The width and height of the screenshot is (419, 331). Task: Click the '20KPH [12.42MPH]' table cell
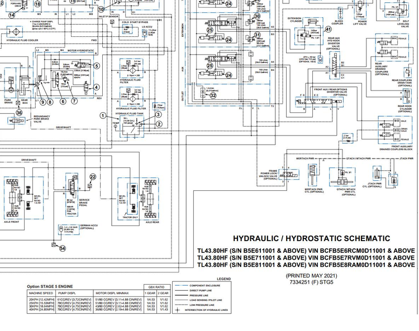click(x=41, y=300)
